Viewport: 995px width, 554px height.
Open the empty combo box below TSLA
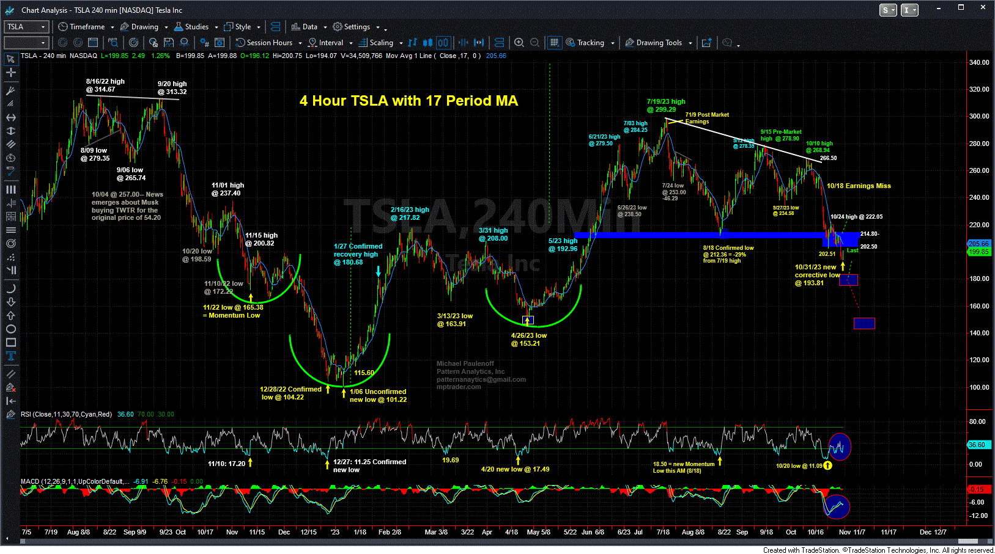(x=26, y=43)
